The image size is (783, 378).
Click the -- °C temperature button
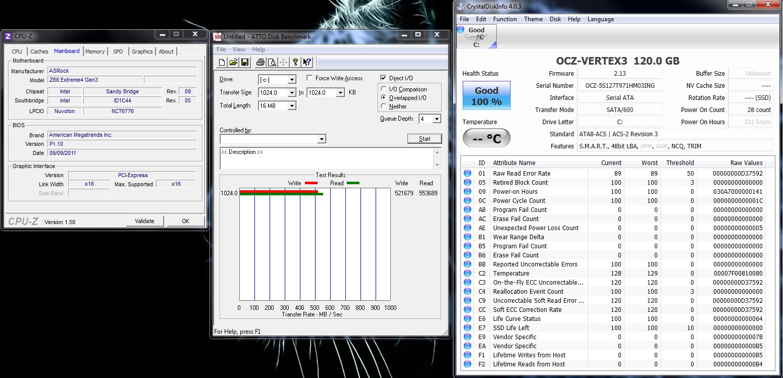pyautogui.click(x=487, y=138)
